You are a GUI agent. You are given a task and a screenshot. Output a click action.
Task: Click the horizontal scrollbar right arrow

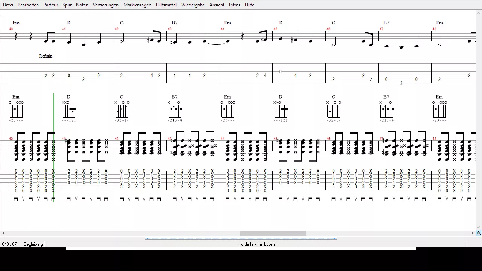[x=473, y=233]
